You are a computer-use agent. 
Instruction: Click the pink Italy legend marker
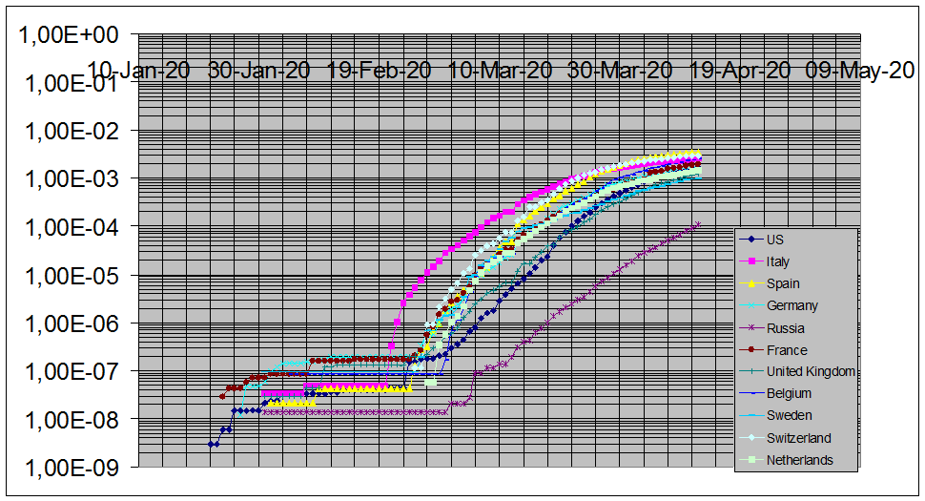click(751, 261)
